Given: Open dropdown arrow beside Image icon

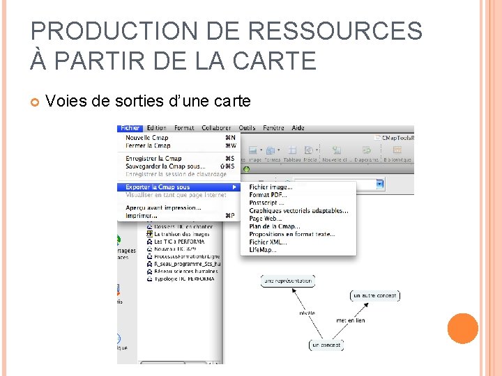Looking at the screenshot, I should (x=261, y=150).
